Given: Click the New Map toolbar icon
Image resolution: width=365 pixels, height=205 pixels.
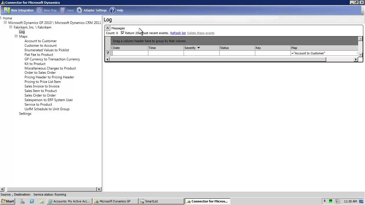Looking at the screenshot, I should tap(39, 10).
